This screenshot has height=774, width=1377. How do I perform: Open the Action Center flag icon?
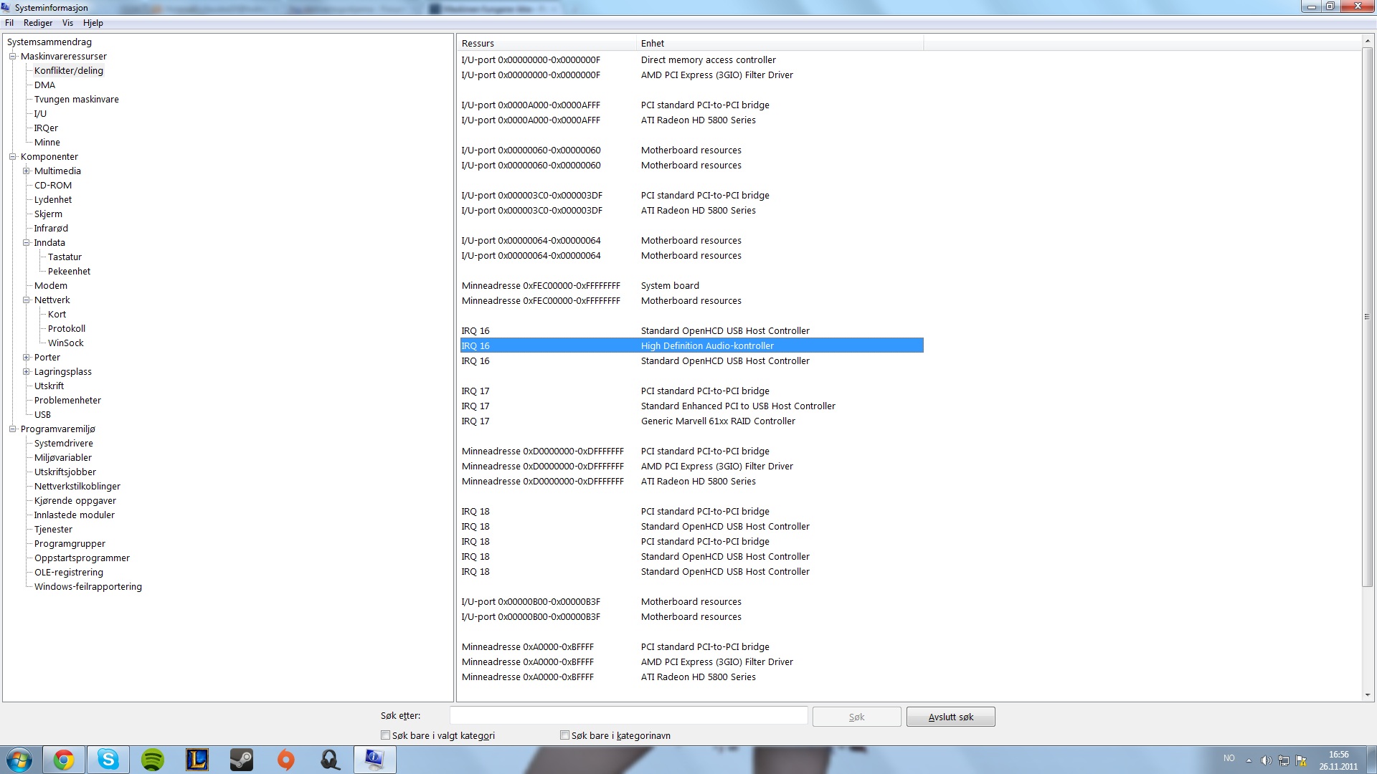[1301, 760]
